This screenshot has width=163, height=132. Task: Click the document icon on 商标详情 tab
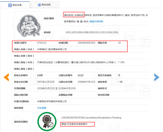pos(10,5)
